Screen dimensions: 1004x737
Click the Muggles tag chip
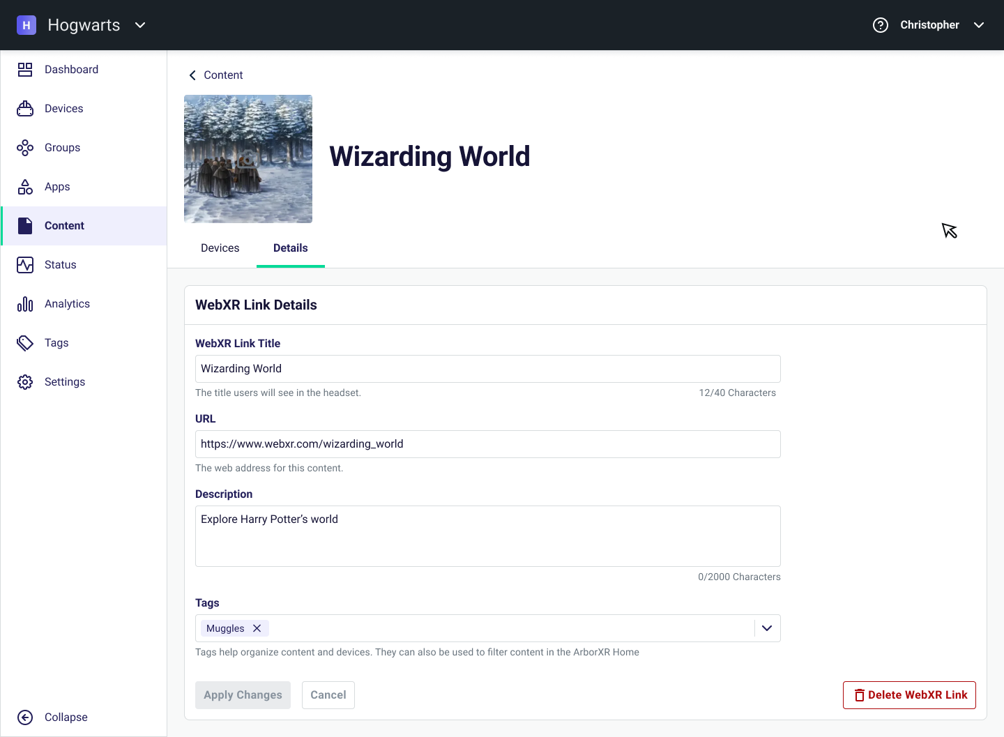click(235, 628)
